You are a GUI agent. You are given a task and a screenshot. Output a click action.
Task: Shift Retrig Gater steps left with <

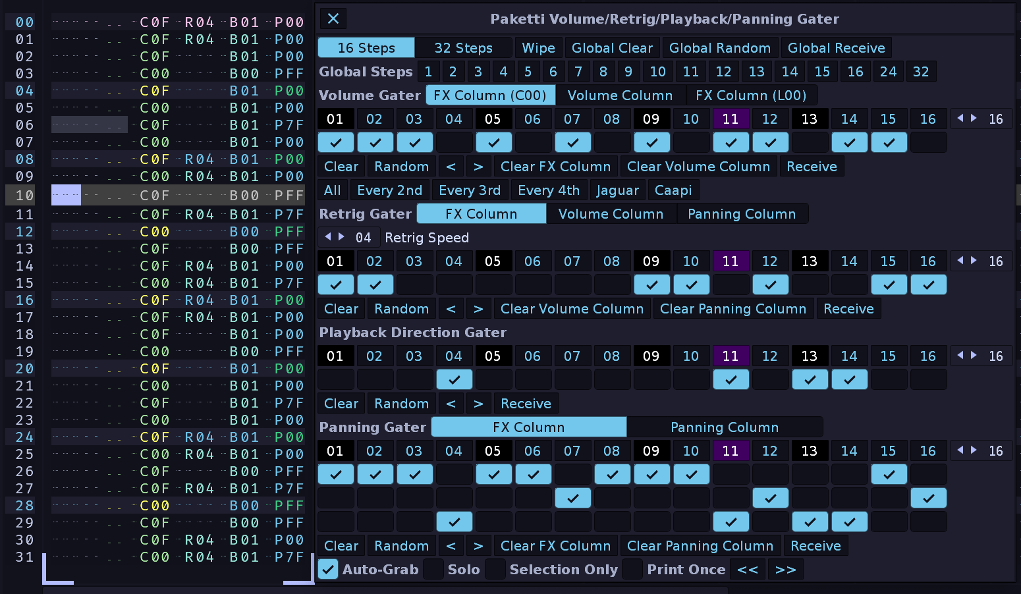point(451,309)
